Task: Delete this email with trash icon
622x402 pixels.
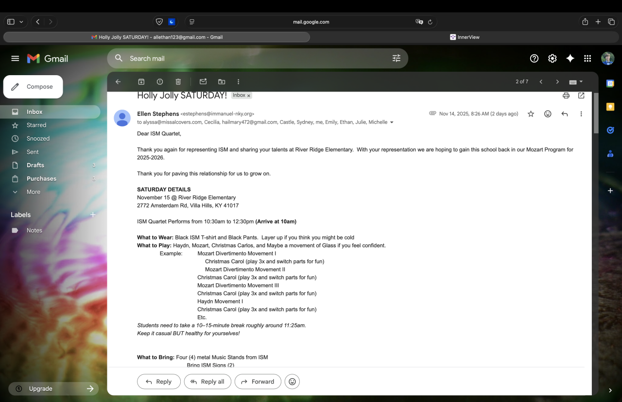Action: pos(178,81)
